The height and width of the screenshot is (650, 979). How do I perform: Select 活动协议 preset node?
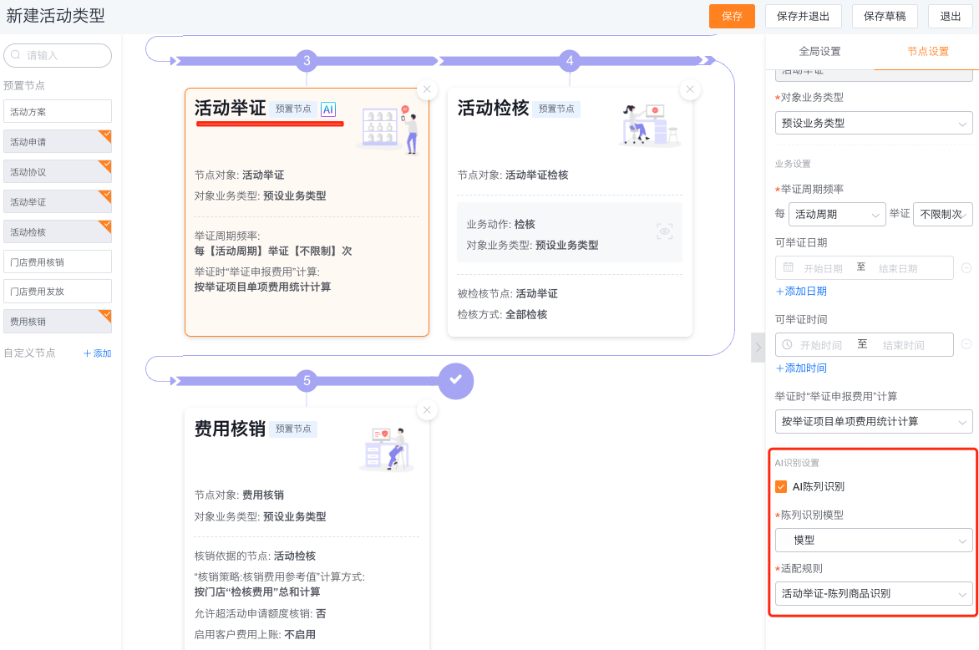pyautogui.click(x=58, y=171)
